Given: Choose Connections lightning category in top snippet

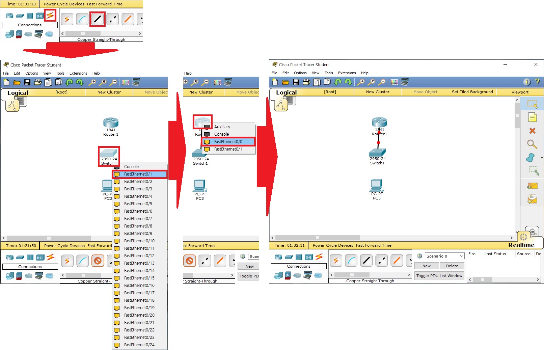Looking at the screenshot, I should click(x=50, y=16).
